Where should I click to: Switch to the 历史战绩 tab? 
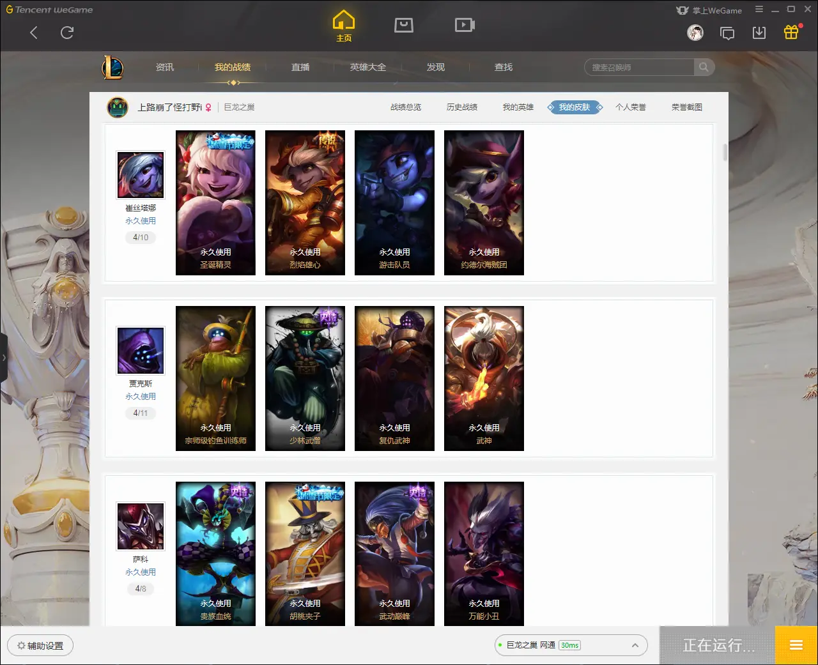[x=462, y=107]
